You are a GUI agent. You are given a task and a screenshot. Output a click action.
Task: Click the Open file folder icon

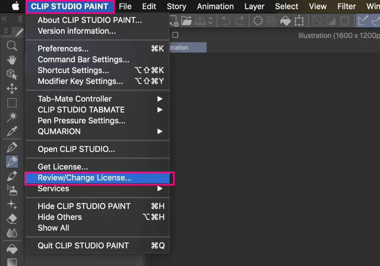click(x=187, y=20)
